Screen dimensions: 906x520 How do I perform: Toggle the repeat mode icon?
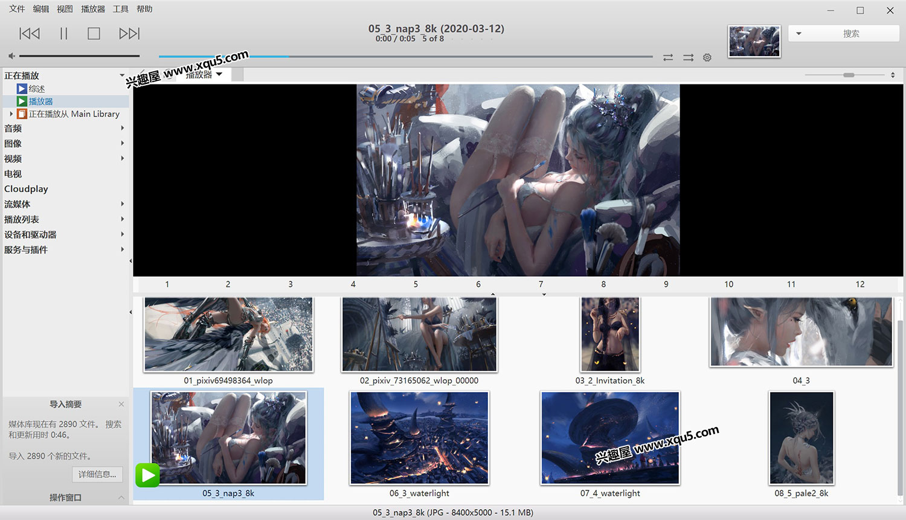tap(668, 57)
